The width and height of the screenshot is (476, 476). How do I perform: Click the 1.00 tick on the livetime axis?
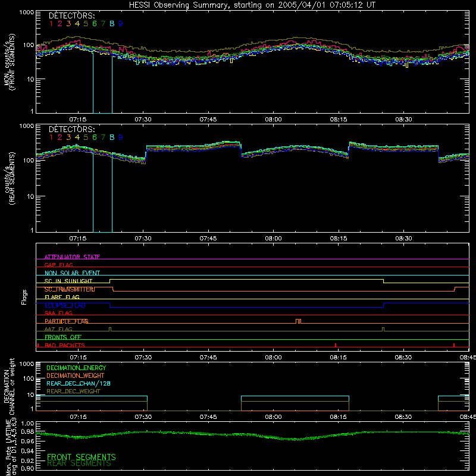point(28,424)
